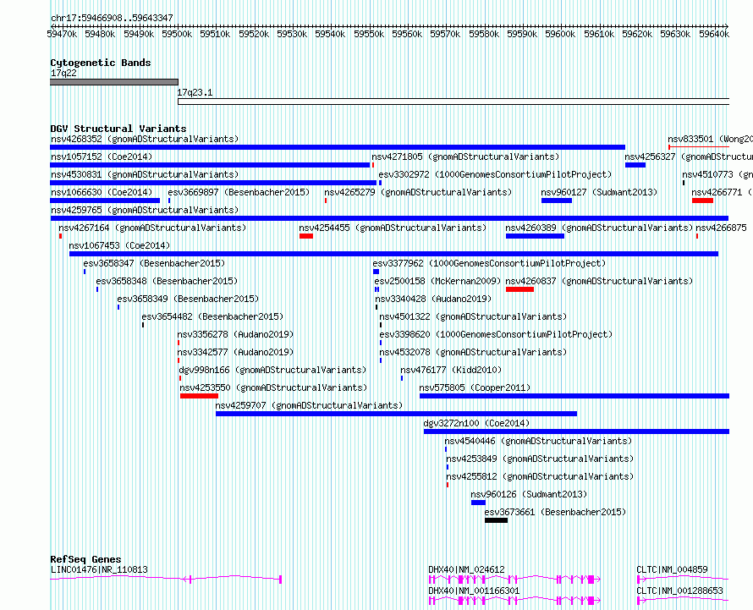
Task: Select the nsv4510773 variant label
Action: 717,174
